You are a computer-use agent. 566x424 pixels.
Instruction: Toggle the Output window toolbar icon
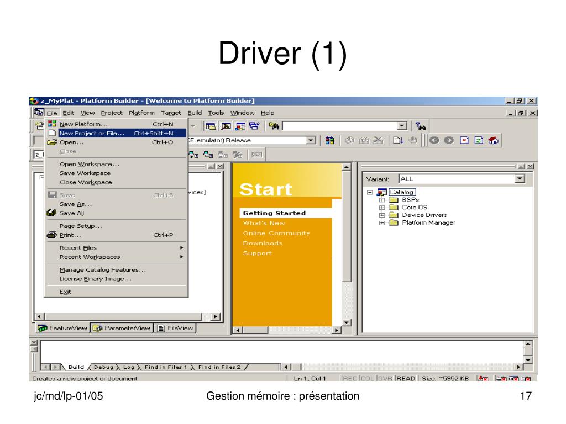click(x=226, y=126)
